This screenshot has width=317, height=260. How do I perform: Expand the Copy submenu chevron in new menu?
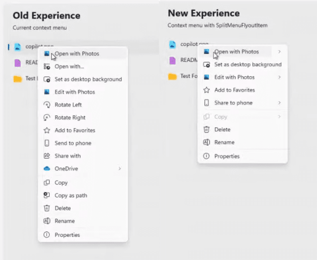279,117
